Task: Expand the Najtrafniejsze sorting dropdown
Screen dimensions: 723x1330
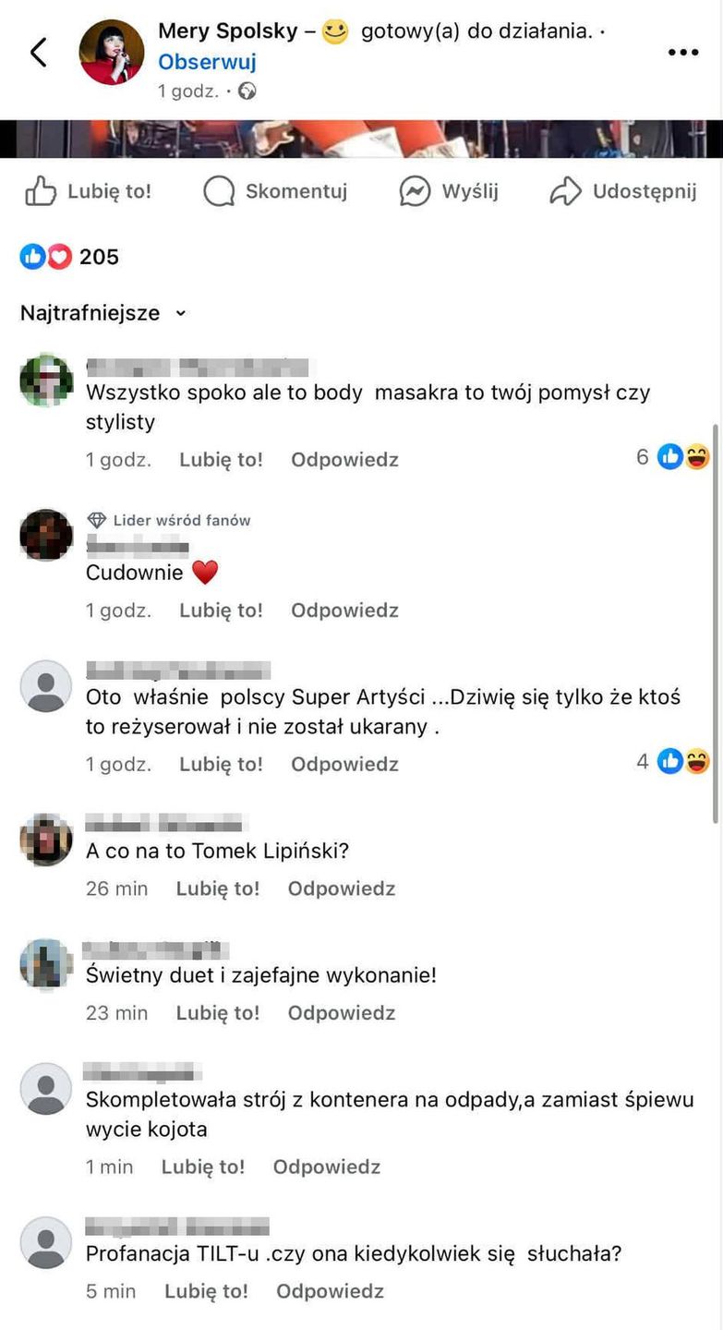Action: tap(103, 313)
